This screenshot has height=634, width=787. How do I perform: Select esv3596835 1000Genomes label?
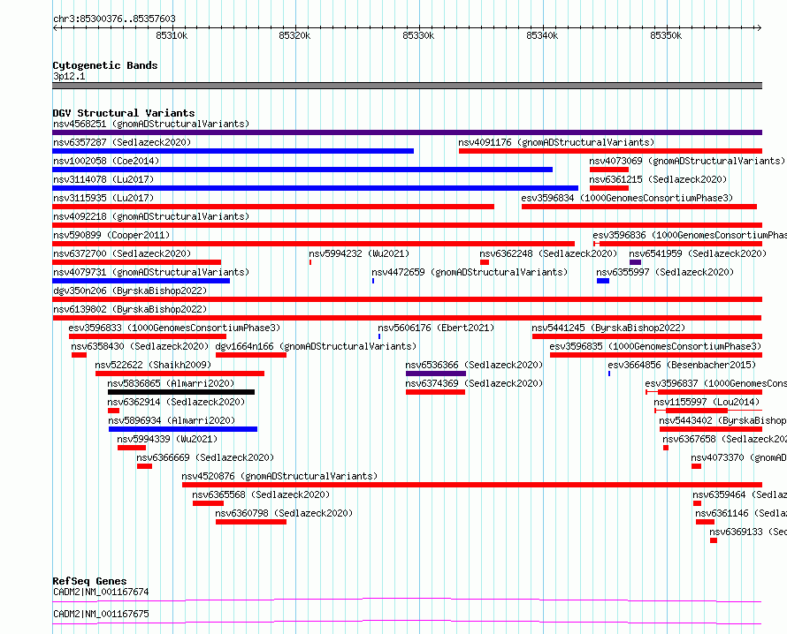pos(655,346)
